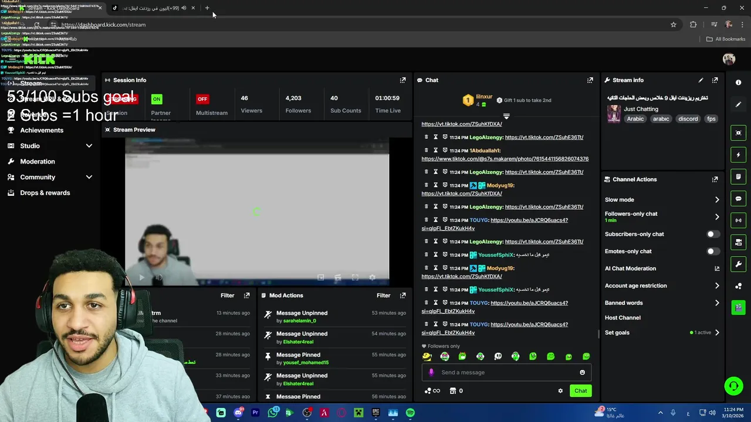Open Filter in Mod Actions panel

click(383, 295)
